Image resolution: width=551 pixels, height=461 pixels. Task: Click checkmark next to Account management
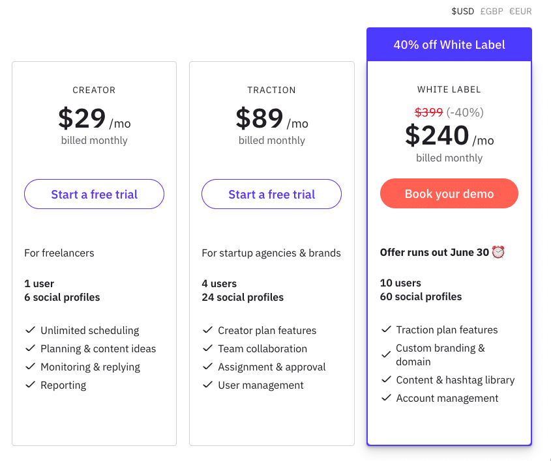click(x=385, y=398)
